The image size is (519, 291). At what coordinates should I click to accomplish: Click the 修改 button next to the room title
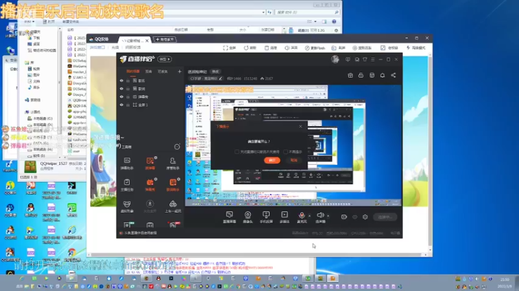tap(215, 72)
